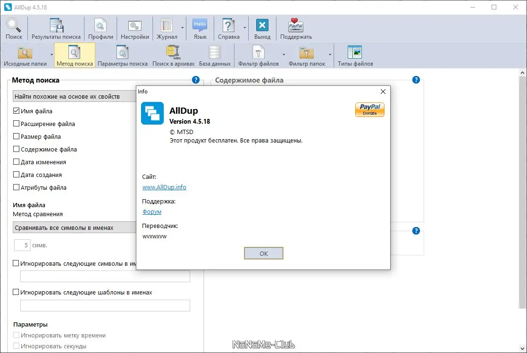Viewport: 527px width, 353px height.
Task: Enable Размер файла checkbox
Action: (x=16, y=136)
